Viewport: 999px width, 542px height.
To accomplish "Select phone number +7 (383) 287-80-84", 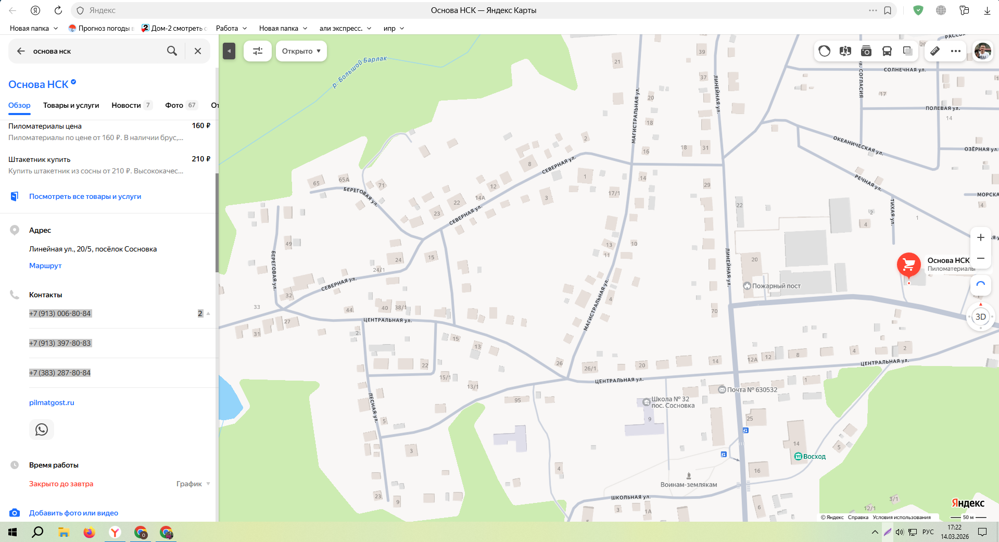I will [x=60, y=373].
